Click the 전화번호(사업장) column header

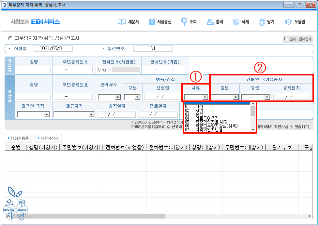(x=125, y=147)
